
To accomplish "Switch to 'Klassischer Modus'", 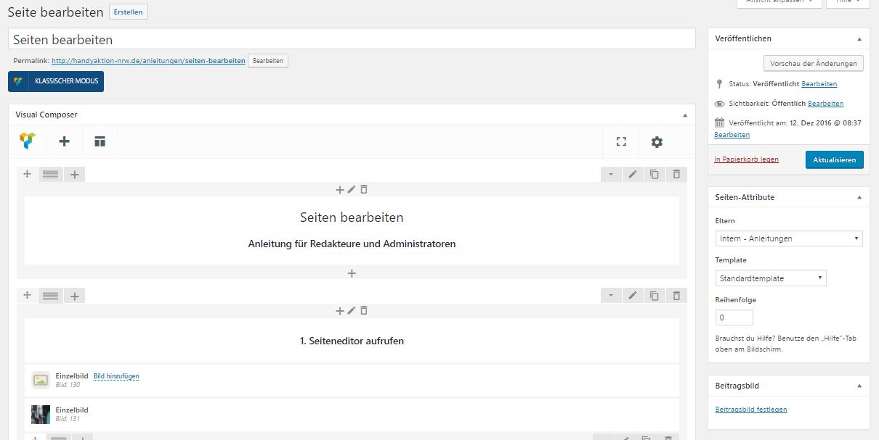I will tap(56, 81).
